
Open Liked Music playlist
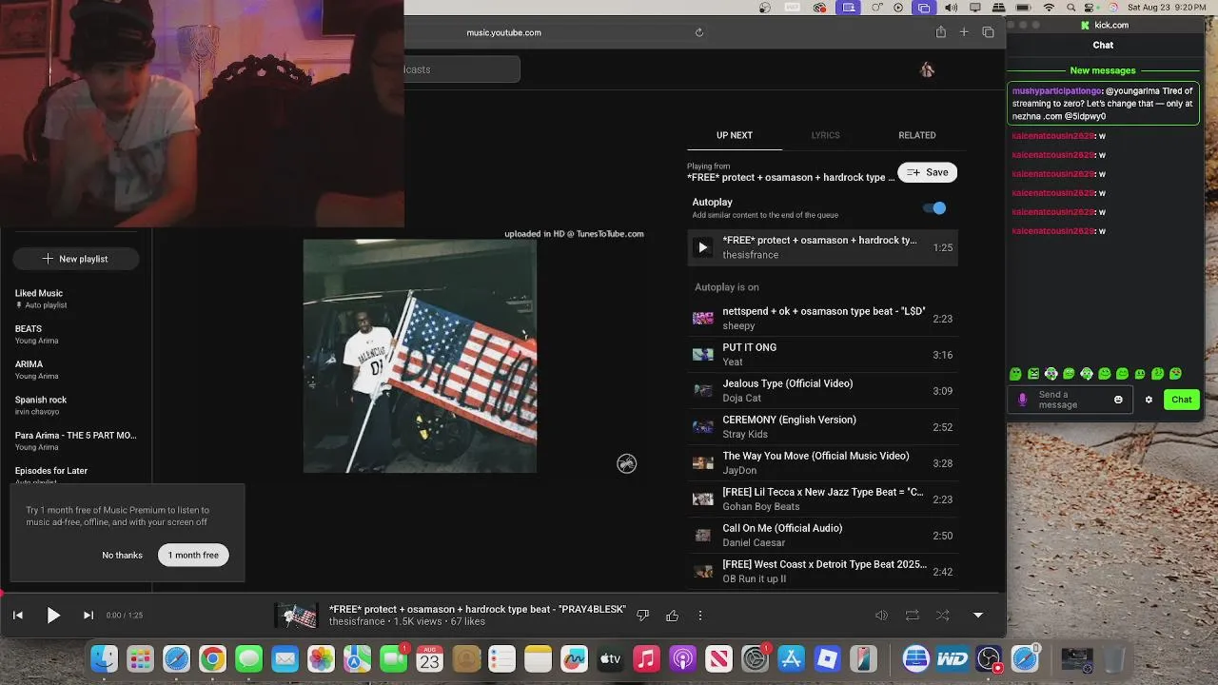(x=76, y=299)
